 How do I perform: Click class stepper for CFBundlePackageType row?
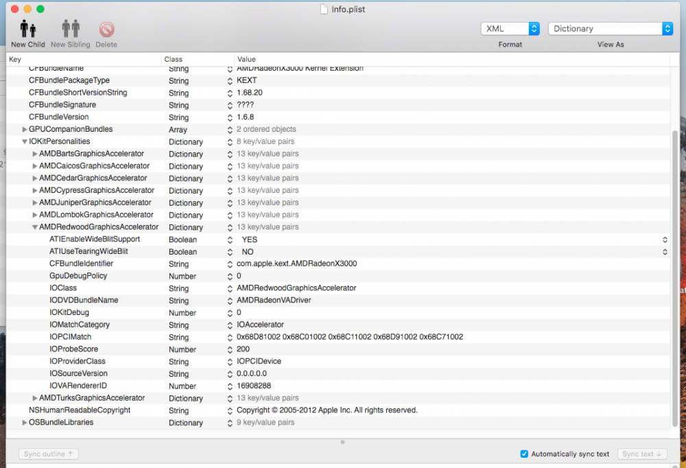point(230,81)
